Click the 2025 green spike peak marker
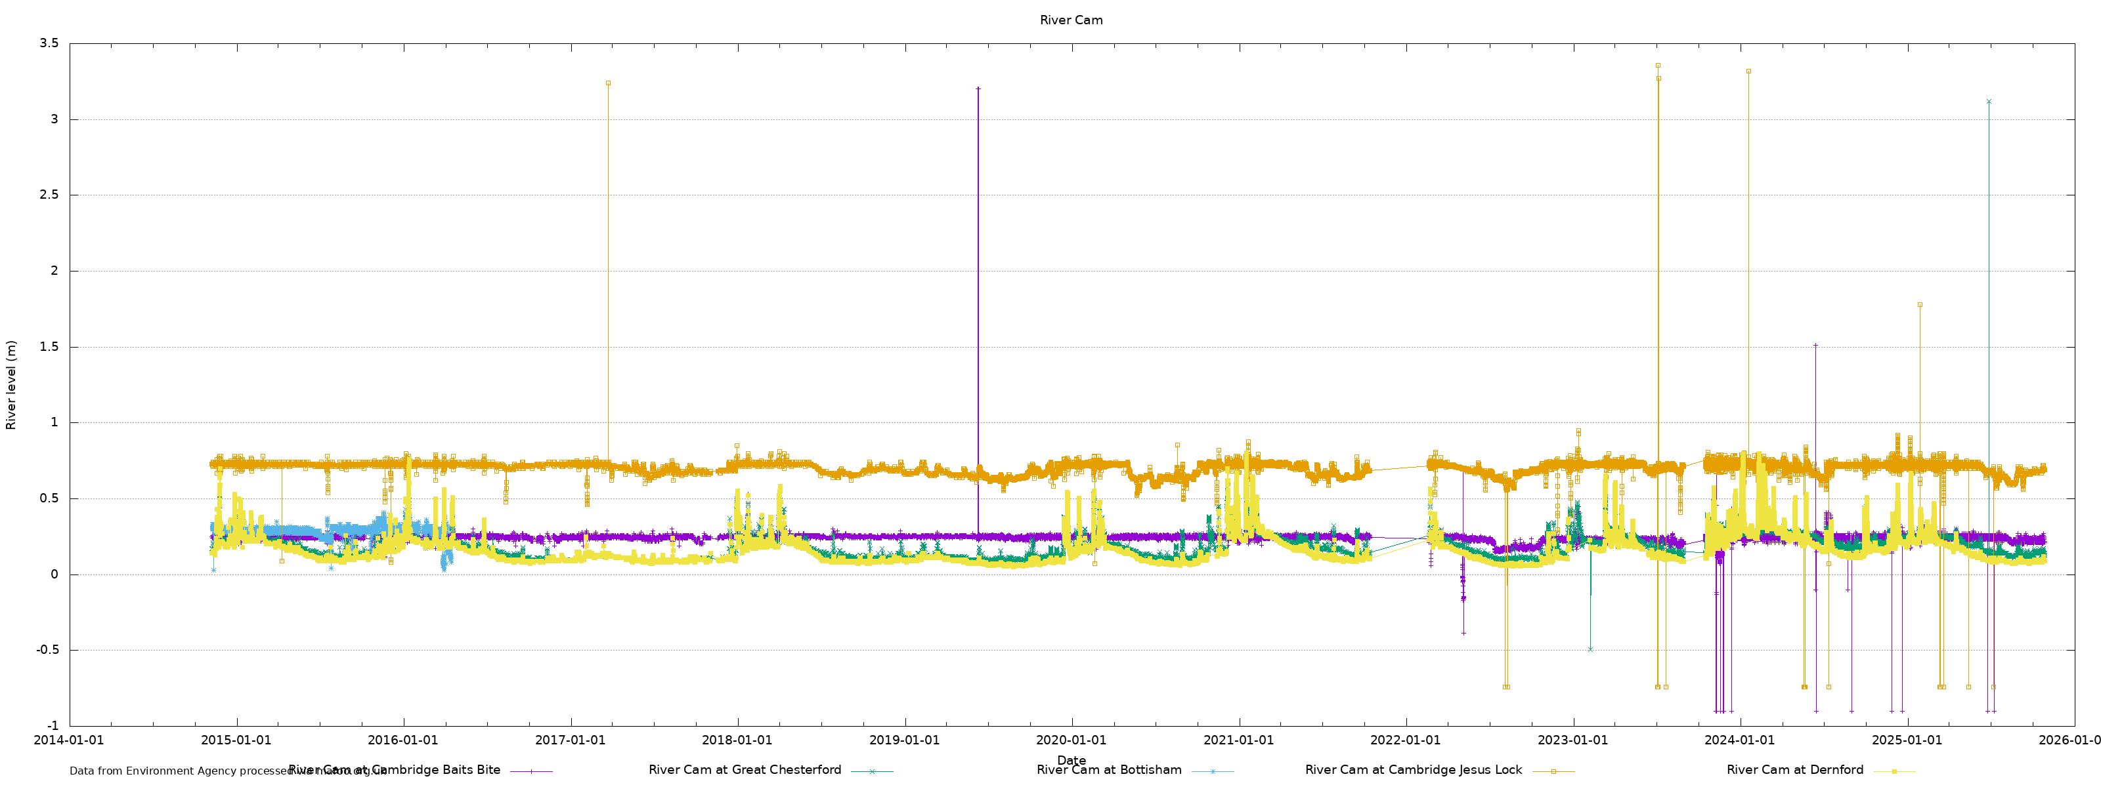 click(x=1989, y=102)
